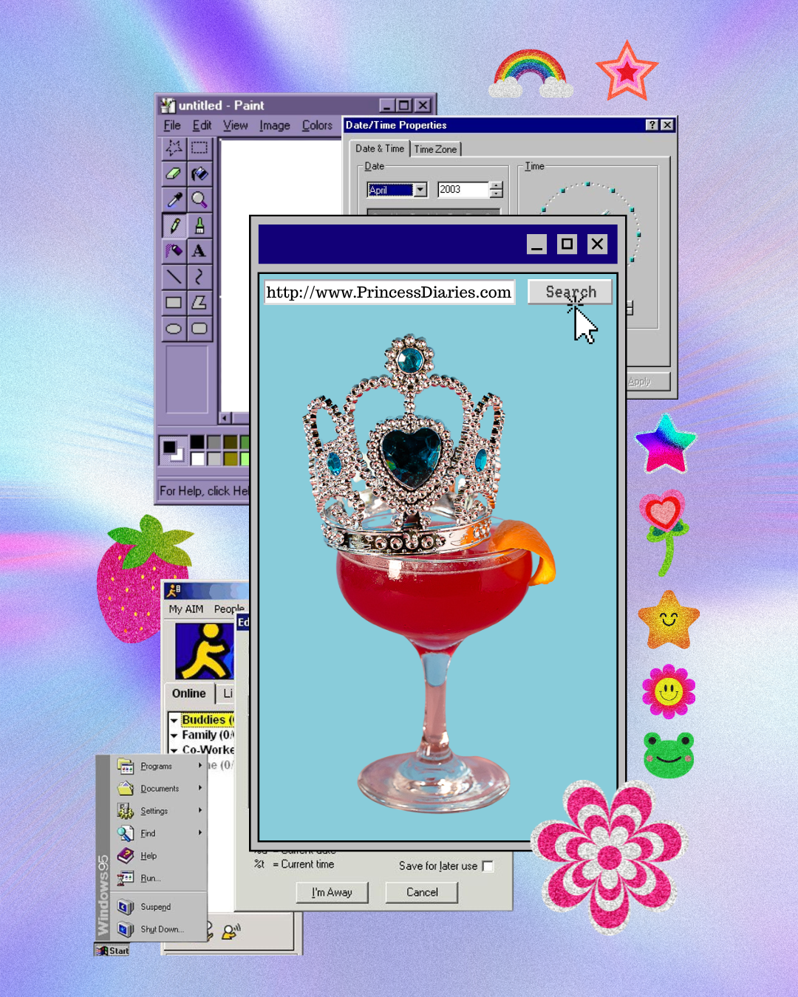Choose the Eraser tool in Paint
Screen dimensions: 798x997
click(174, 174)
